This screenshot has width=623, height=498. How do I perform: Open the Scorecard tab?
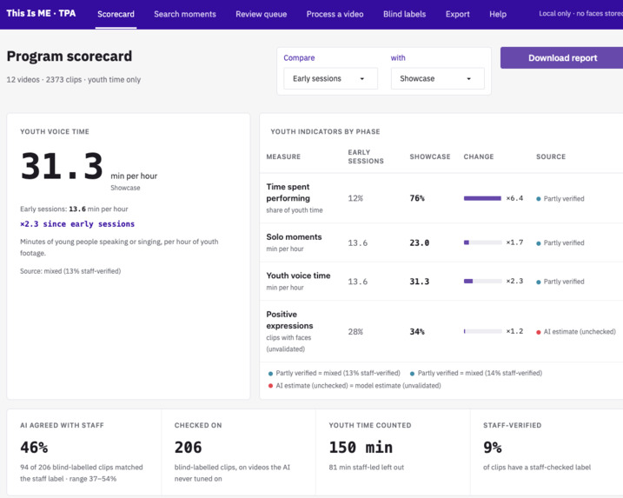[116, 14]
